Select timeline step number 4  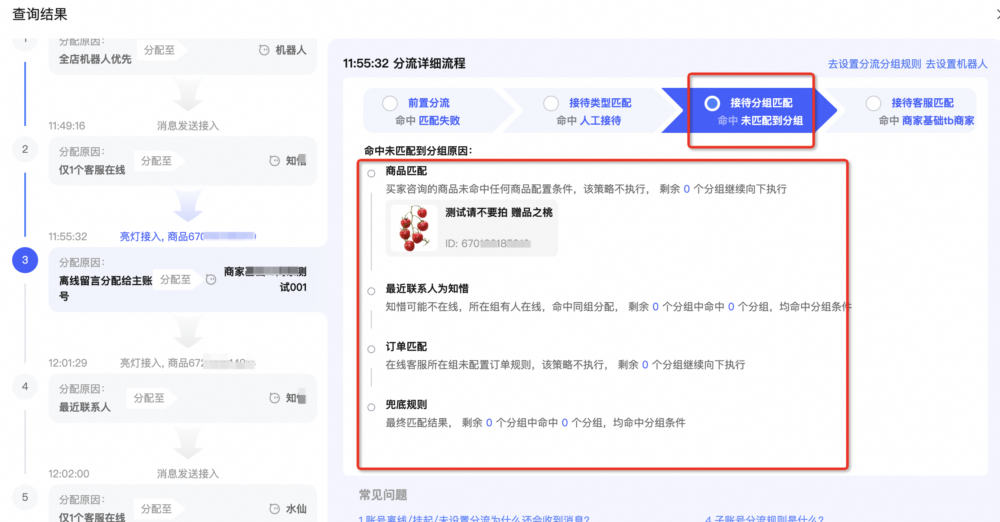tap(25, 387)
